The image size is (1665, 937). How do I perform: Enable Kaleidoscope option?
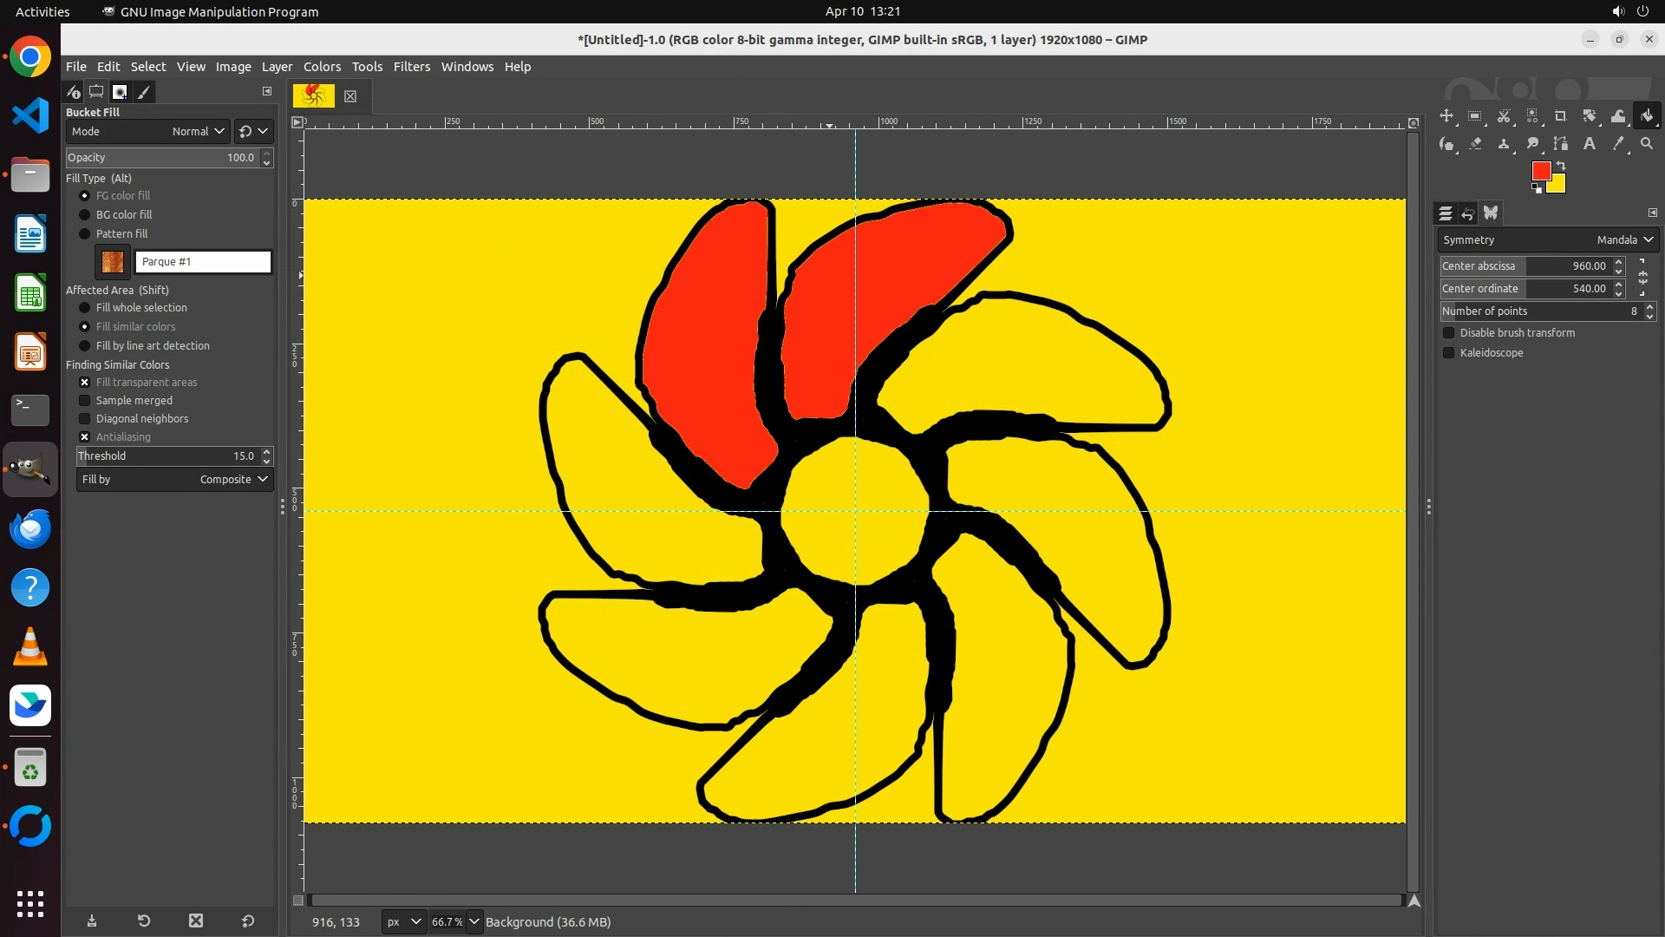tap(1448, 353)
